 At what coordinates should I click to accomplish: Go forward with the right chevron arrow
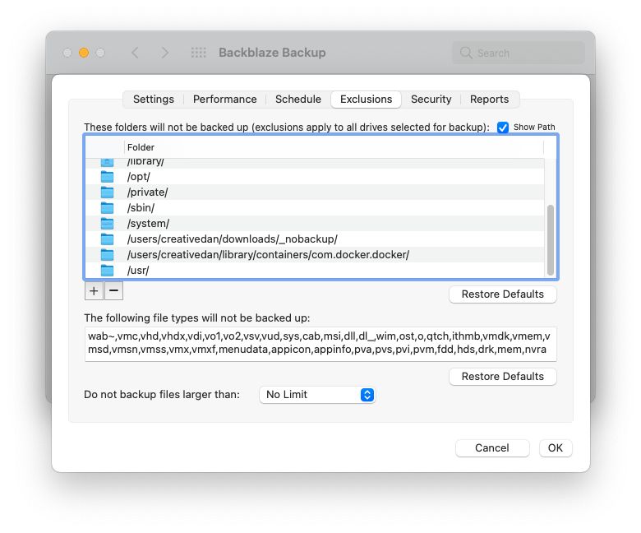pos(164,53)
